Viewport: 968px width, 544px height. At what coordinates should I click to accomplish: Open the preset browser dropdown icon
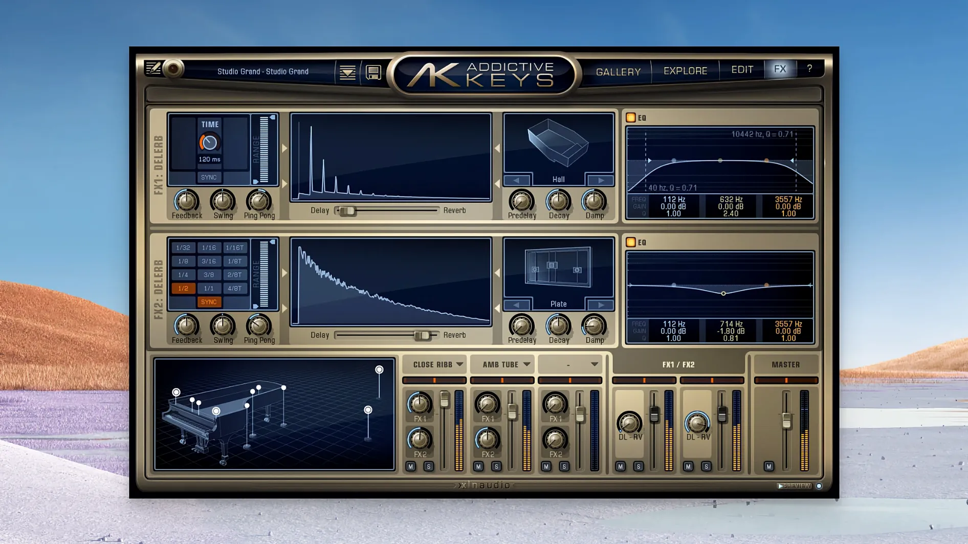coord(347,72)
